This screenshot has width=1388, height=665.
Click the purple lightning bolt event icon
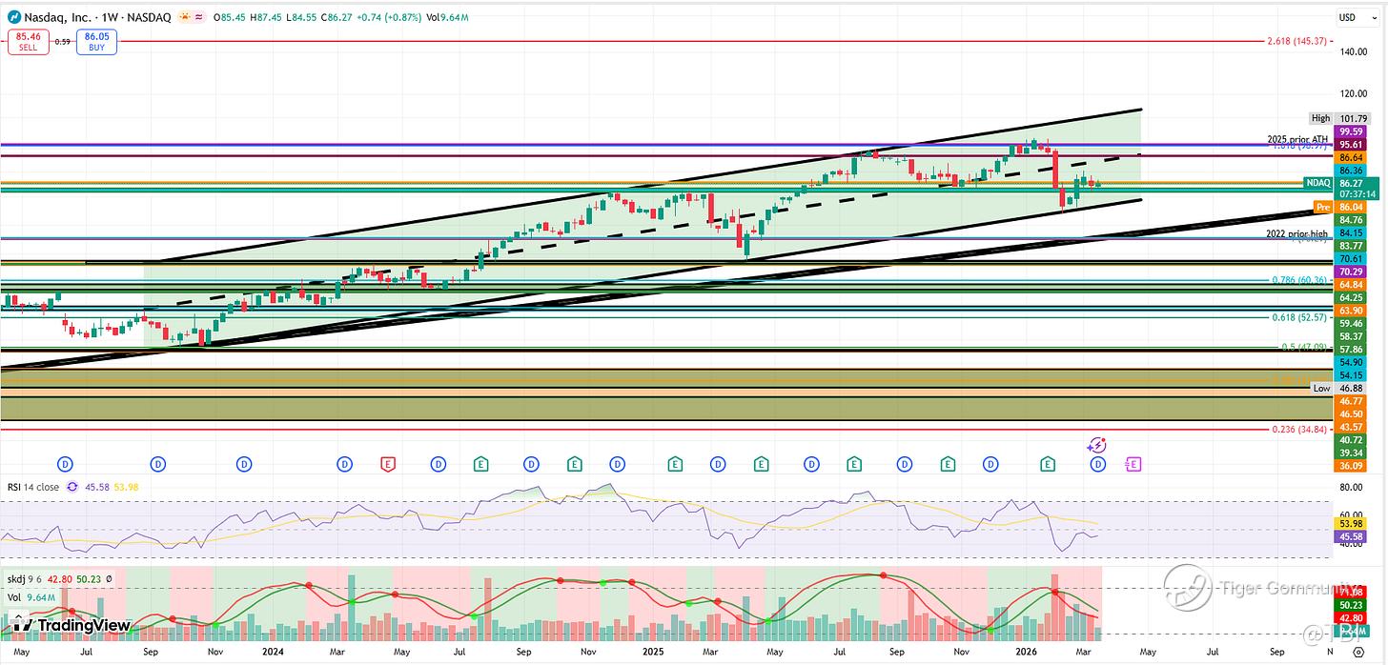pyautogui.click(x=1097, y=444)
